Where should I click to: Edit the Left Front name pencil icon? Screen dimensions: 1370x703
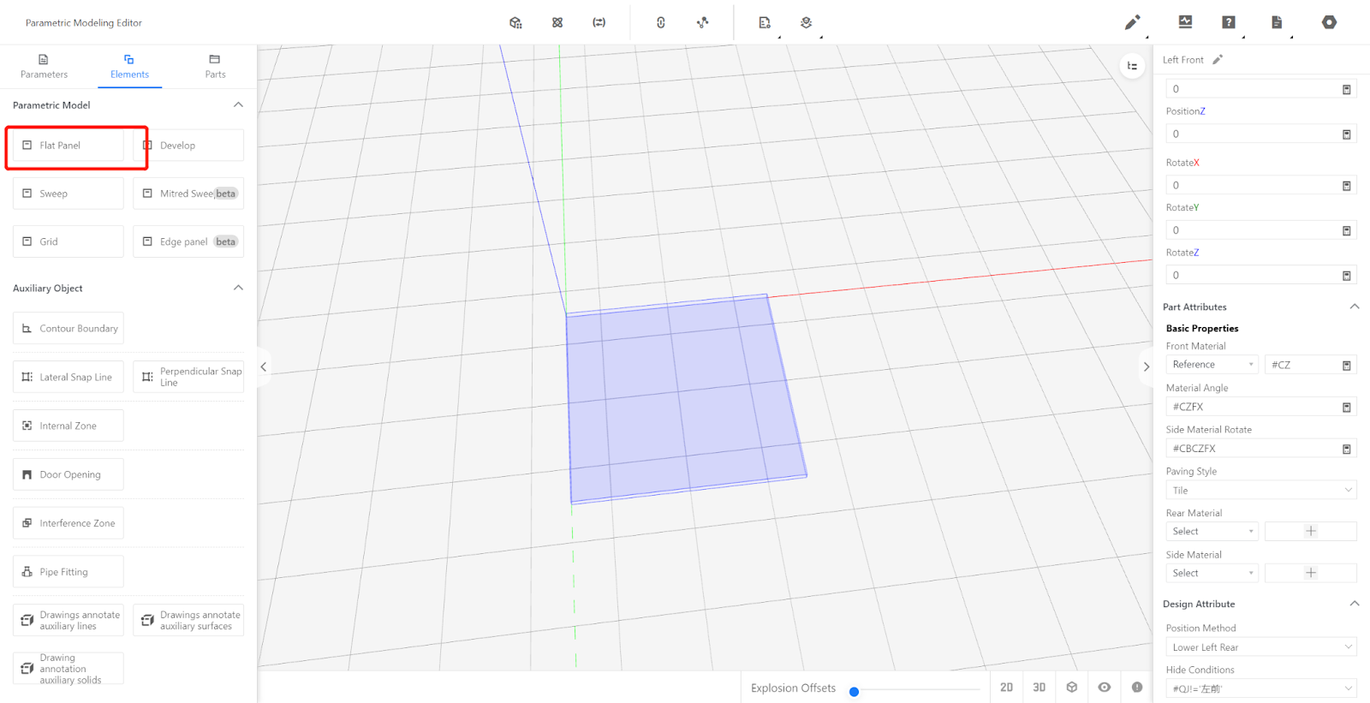[x=1218, y=60]
